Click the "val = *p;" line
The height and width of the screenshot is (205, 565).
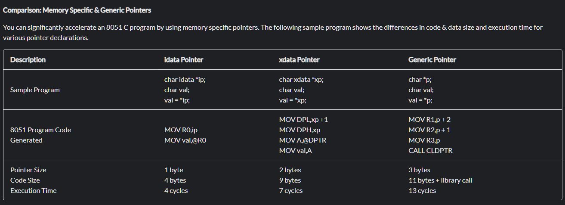pyautogui.click(x=420, y=100)
